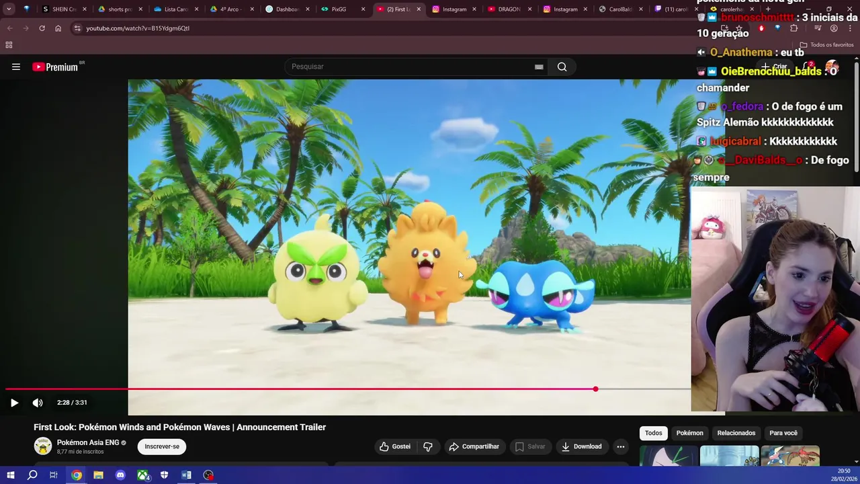
Task: Open the Compartilhar share dialog
Action: pos(474,446)
